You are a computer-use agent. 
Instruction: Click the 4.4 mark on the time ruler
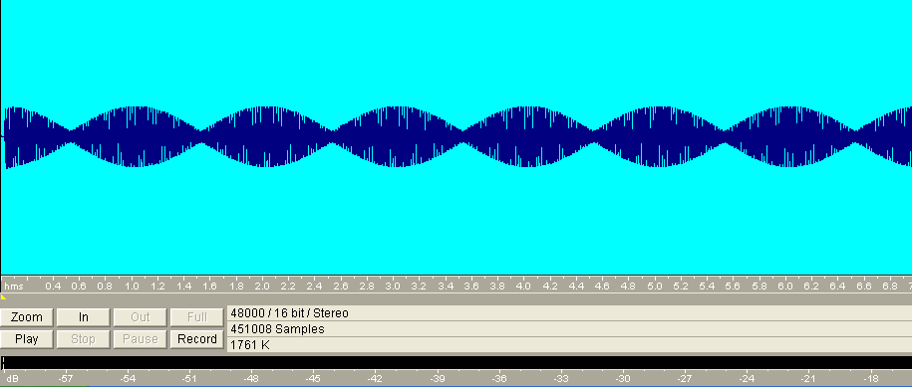point(576,287)
